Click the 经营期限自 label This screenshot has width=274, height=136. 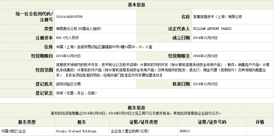tap(42, 56)
